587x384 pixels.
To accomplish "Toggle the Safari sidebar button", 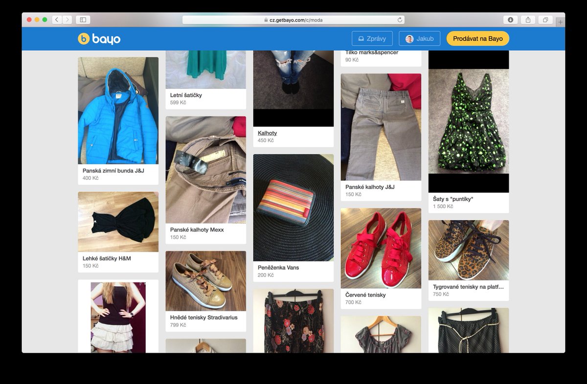I will click(x=83, y=20).
